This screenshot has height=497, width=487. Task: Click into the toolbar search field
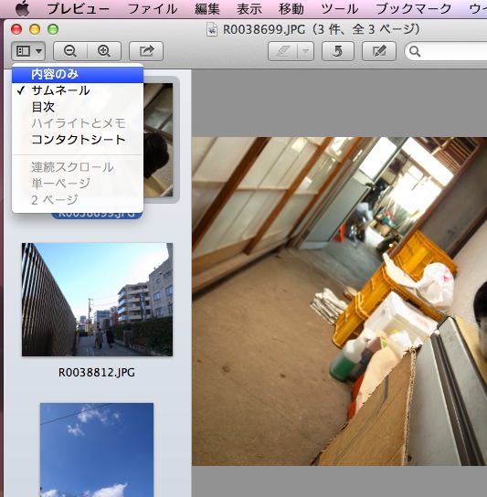tap(447, 51)
